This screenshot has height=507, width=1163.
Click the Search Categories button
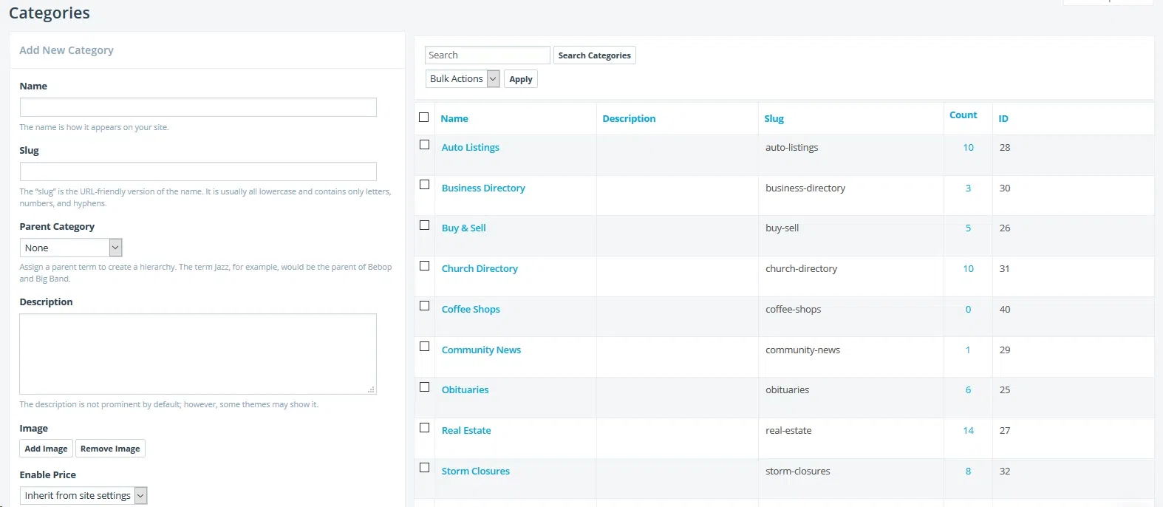(x=594, y=55)
